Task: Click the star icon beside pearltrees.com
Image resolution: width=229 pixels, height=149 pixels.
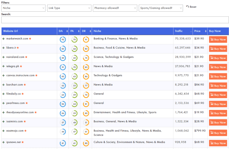Action: tap(27, 103)
